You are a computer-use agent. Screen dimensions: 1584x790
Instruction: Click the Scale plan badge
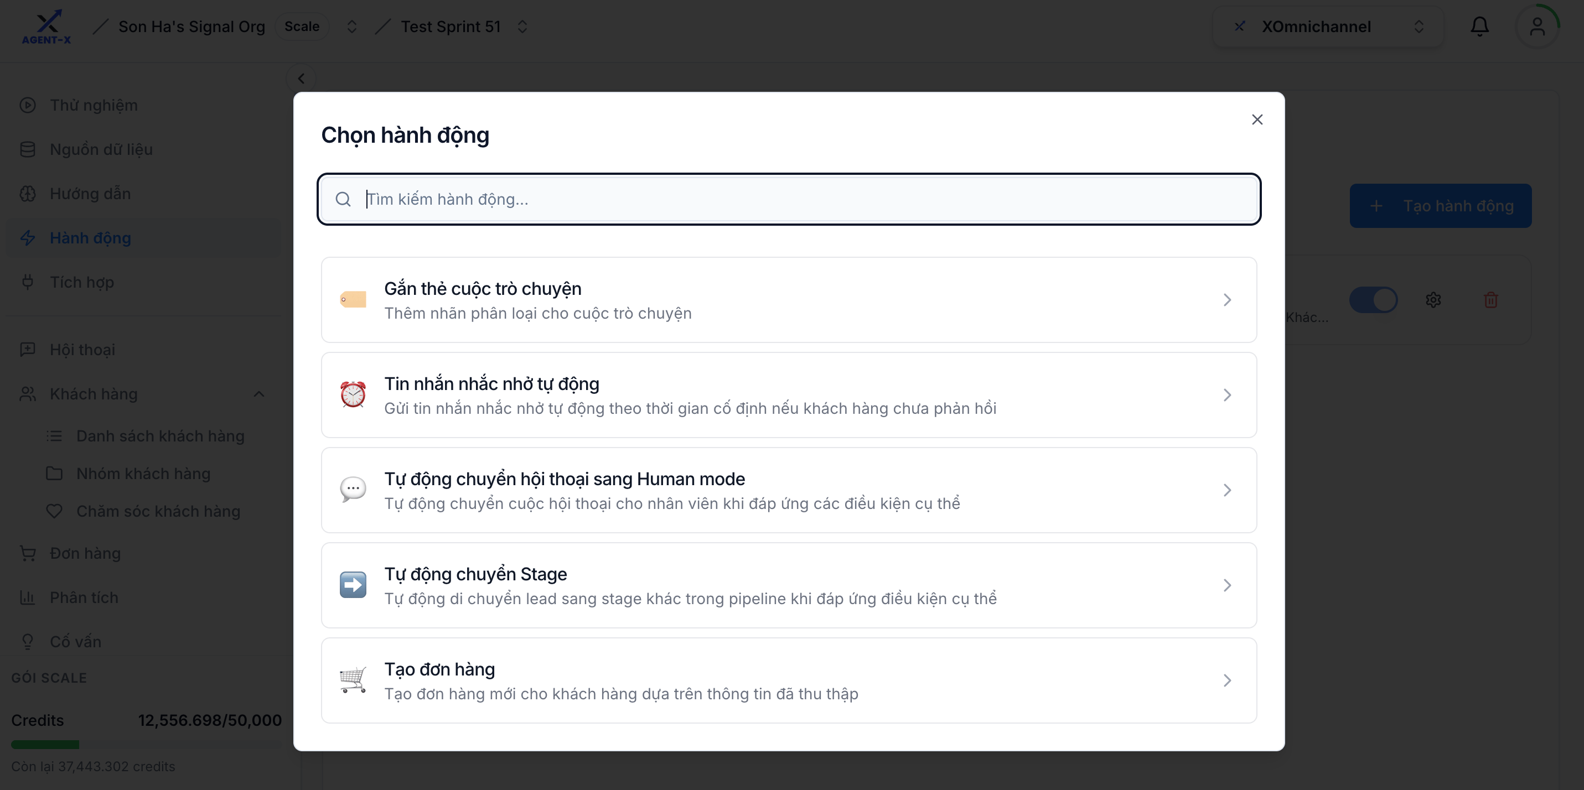tap(301, 27)
